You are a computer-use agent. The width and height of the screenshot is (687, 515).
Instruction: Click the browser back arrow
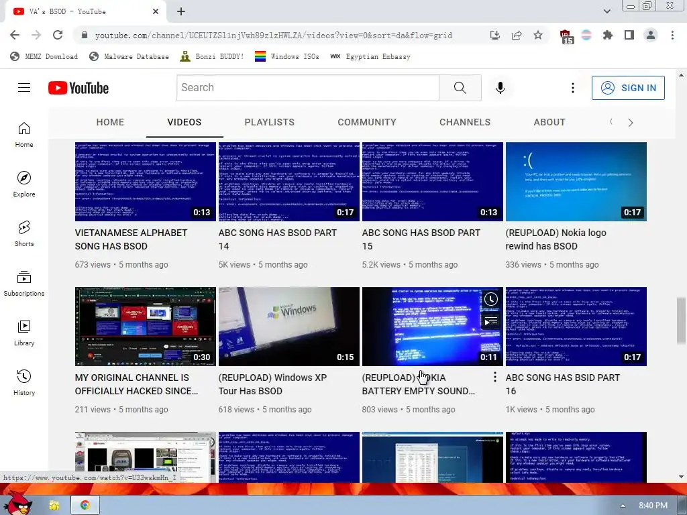pos(15,35)
